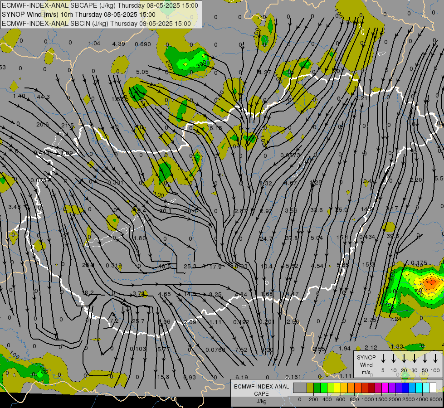Click the ECMWF-INDEX-ANAL legend label
Image resolution: width=444 pixels, height=408 pixels.
[x=261, y=387]
